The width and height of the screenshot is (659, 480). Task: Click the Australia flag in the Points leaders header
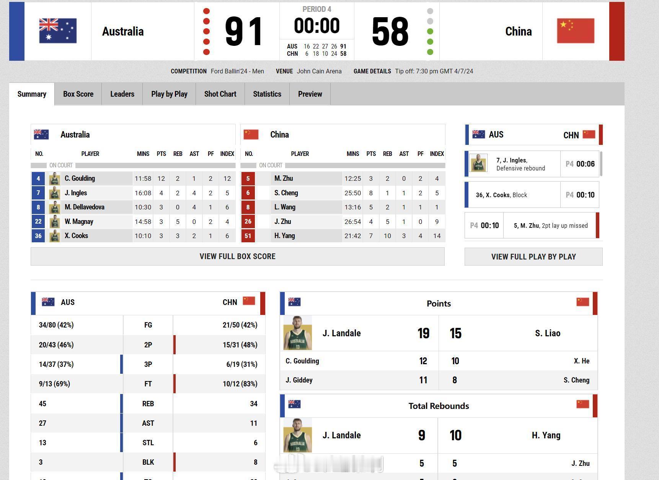tap(294, 302)
